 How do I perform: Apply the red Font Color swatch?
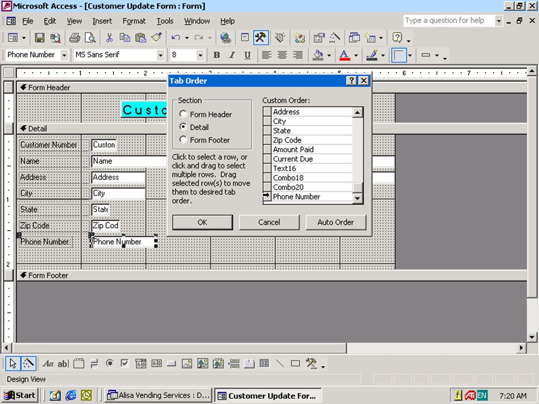345,55
